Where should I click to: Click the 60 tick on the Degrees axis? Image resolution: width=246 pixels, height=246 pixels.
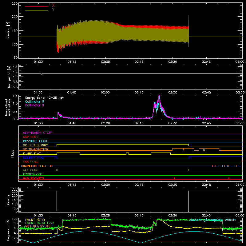pyautogui.click(x=16, y=228)
